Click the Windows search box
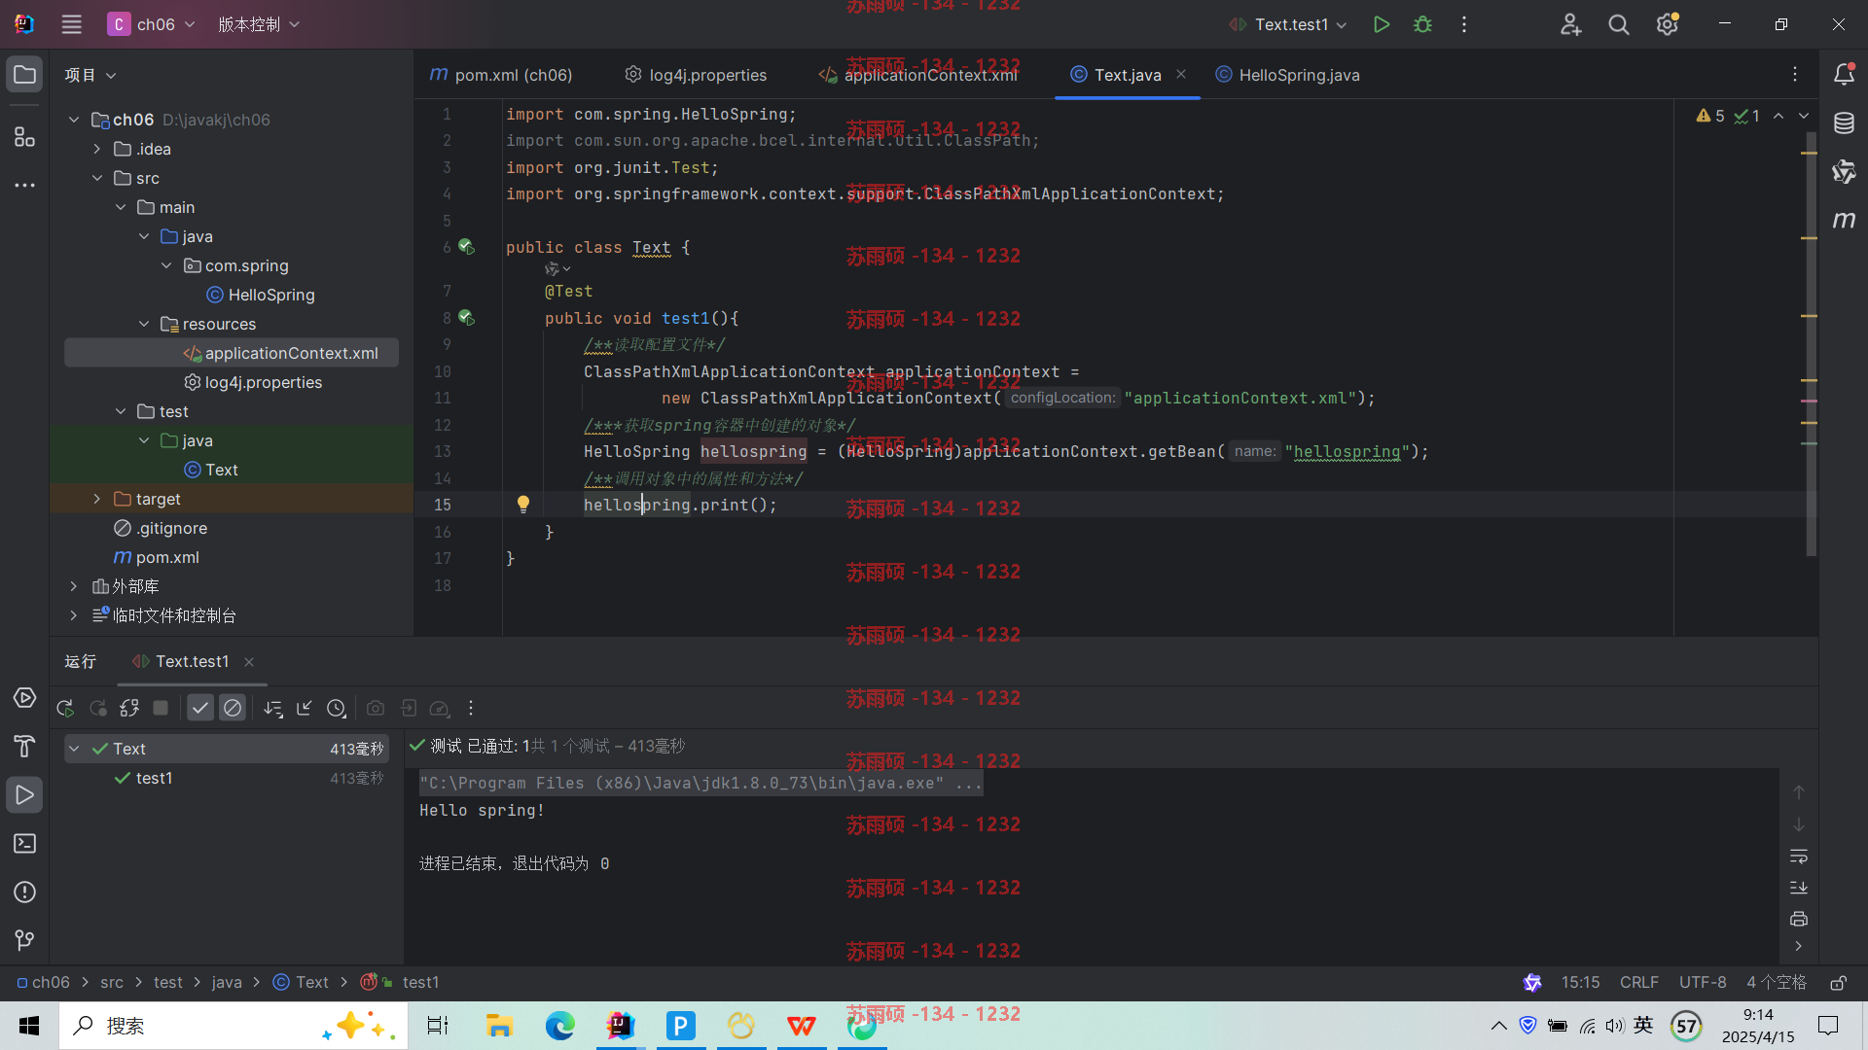This screenshot has height=1050, width=1868. coord(233,1026)
